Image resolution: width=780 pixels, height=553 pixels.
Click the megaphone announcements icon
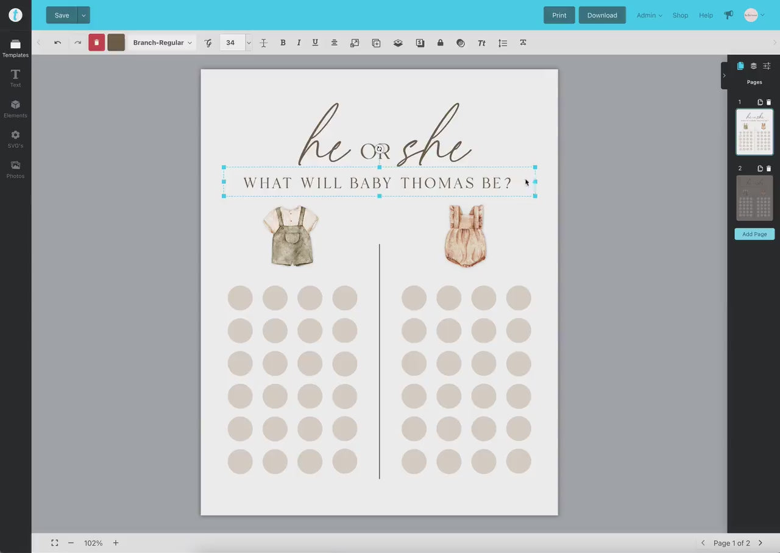[x=728, y=15]
